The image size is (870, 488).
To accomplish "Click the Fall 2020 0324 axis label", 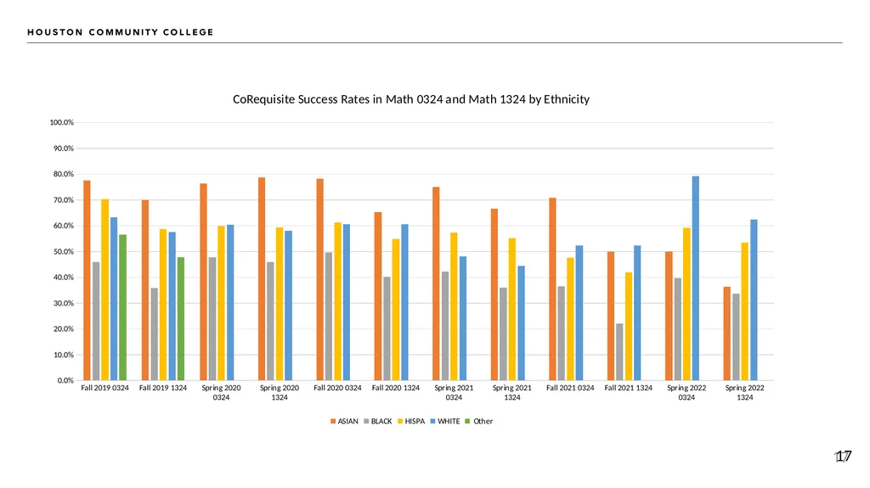I will click(x=337, y=388).
